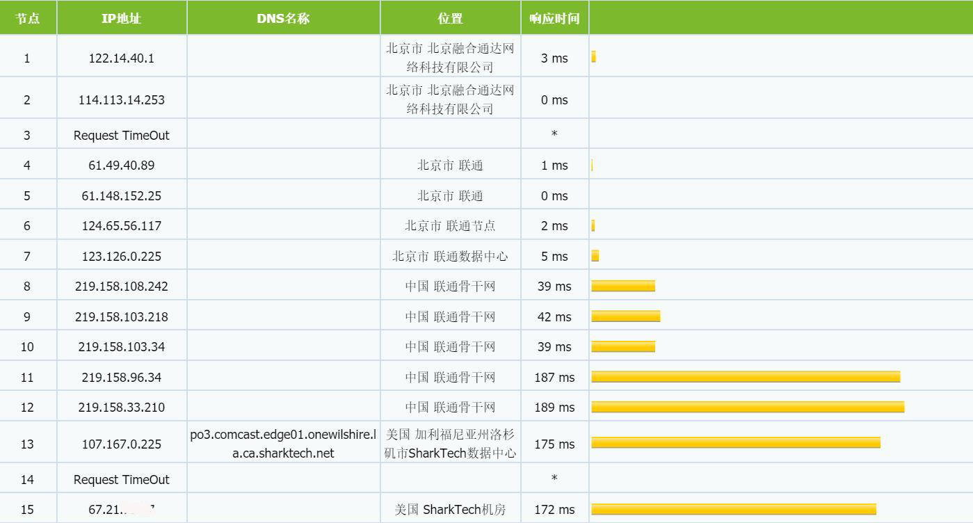
Task: Click 中国 联通骨干网 in node 8 row
Action: pyautogui.click(x=450, y=287)
